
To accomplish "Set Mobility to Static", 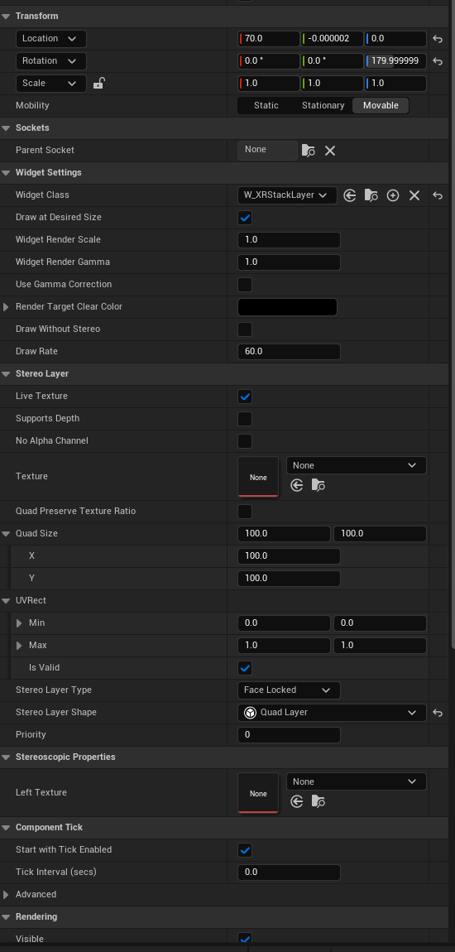I will click(x=266, y=106).
